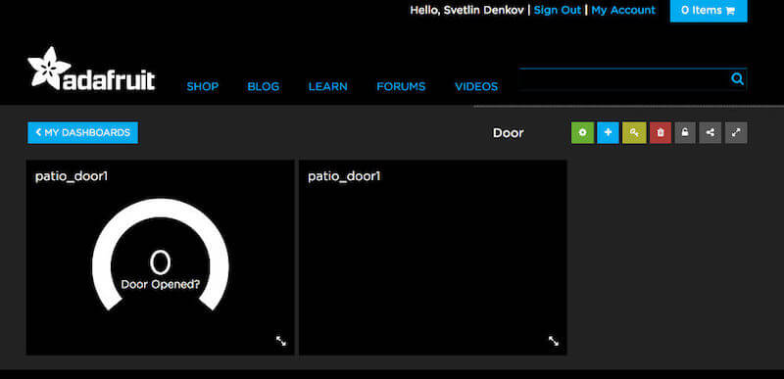This screenshot has width=784, height=379.
Task: Open the SHOP menu item
Action: click(203, 87)
